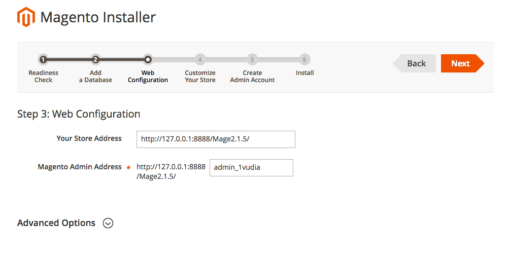
Task: Focus the Your Store Address field
Action: click(x=216, y=139)
